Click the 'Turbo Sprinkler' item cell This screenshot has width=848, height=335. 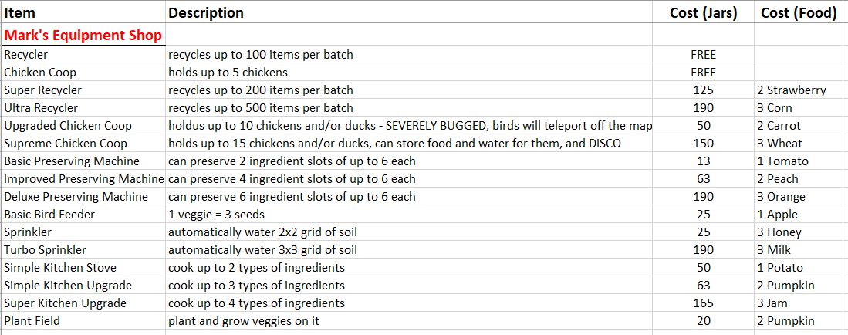(45, 250)
